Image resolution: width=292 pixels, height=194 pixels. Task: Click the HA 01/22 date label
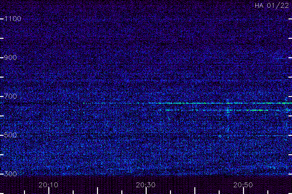click(272, 5)
